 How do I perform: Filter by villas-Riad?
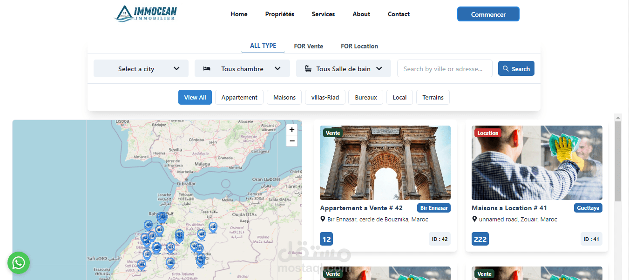tap(325, 97)
